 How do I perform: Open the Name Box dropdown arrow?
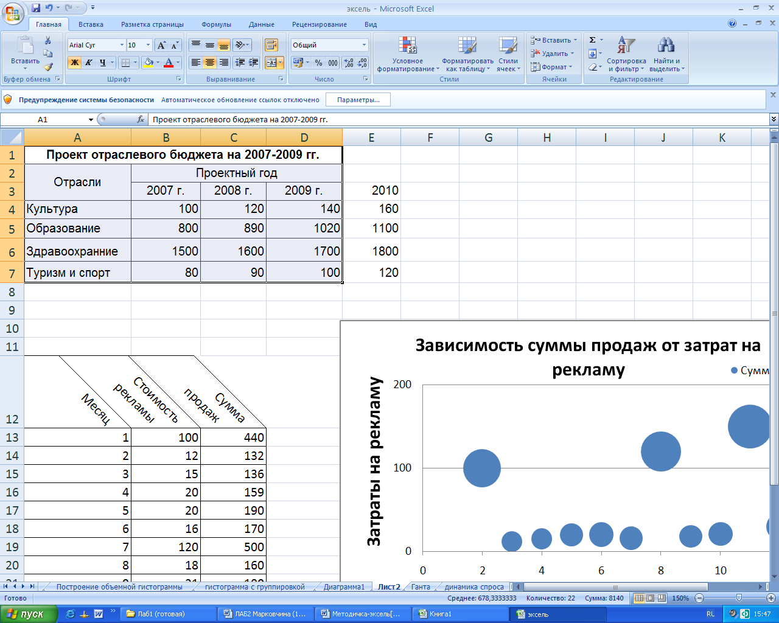coord(91,120)
